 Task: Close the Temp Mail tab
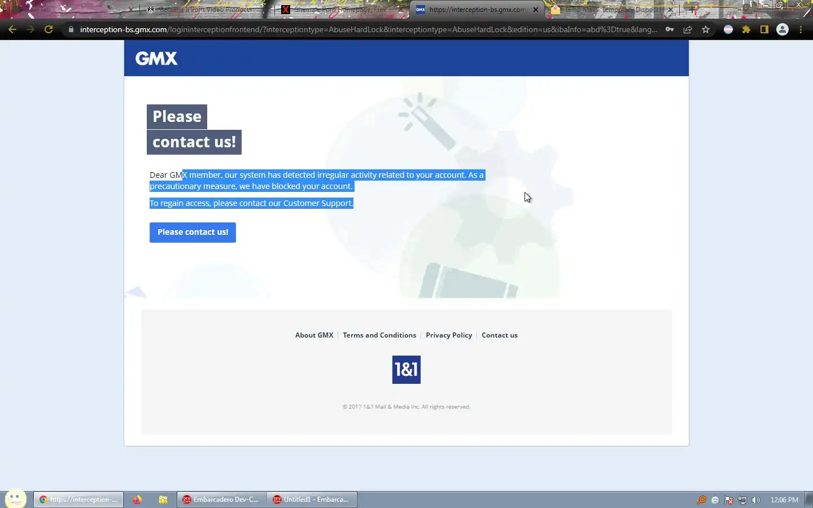click(671, 10)
